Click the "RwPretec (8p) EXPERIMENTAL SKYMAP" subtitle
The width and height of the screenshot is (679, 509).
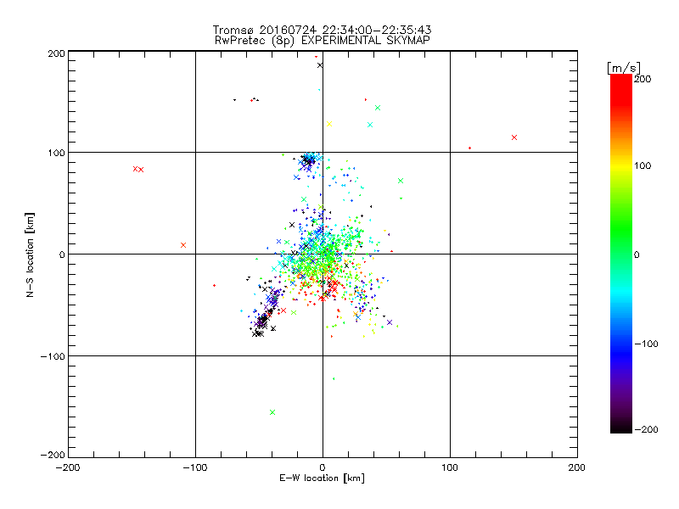(x=323, y=40)
